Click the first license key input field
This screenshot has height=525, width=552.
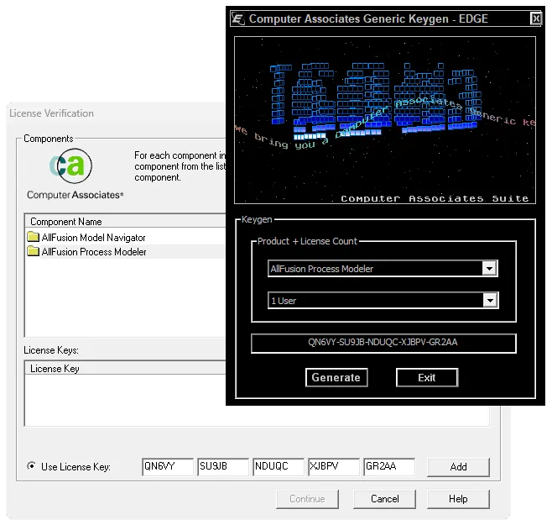(x=167, y=467)
